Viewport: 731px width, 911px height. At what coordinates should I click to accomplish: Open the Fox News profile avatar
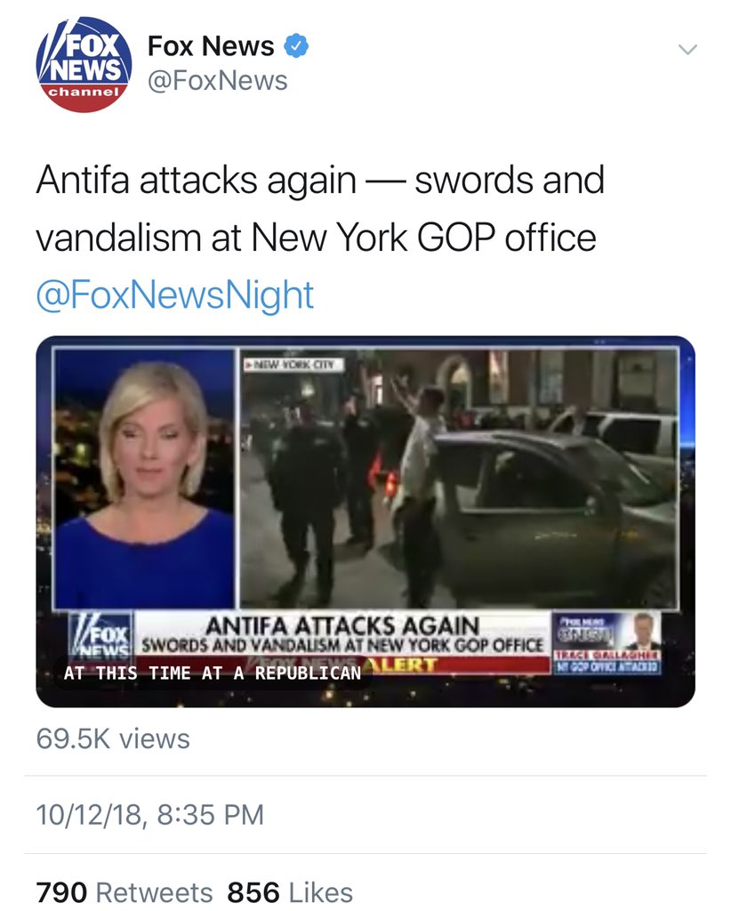pyautogui.click(x=84, y=64)
